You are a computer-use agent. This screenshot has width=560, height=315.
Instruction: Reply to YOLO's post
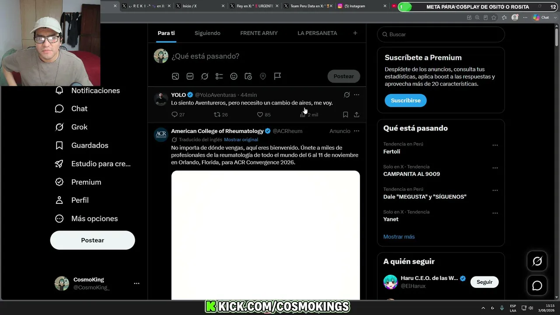pyautogui.click(x=178, y=115)
